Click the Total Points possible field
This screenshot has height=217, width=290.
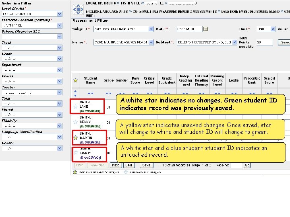(265, 42)
